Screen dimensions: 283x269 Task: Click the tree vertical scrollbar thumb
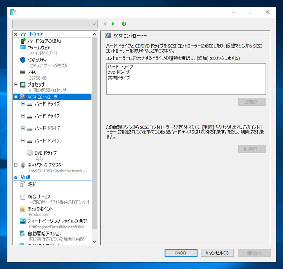[x=94, y=133]
